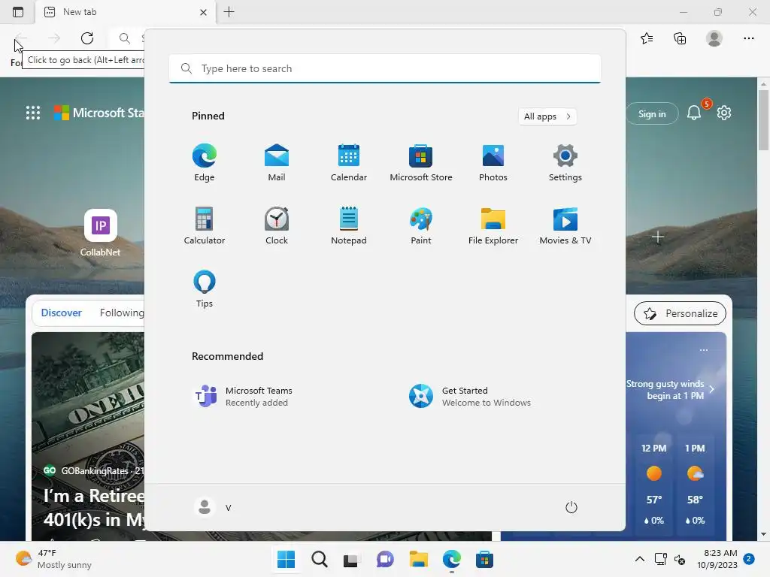Open the weather widget on taskbar
The image size is (770, 577).
click(54, 559)
